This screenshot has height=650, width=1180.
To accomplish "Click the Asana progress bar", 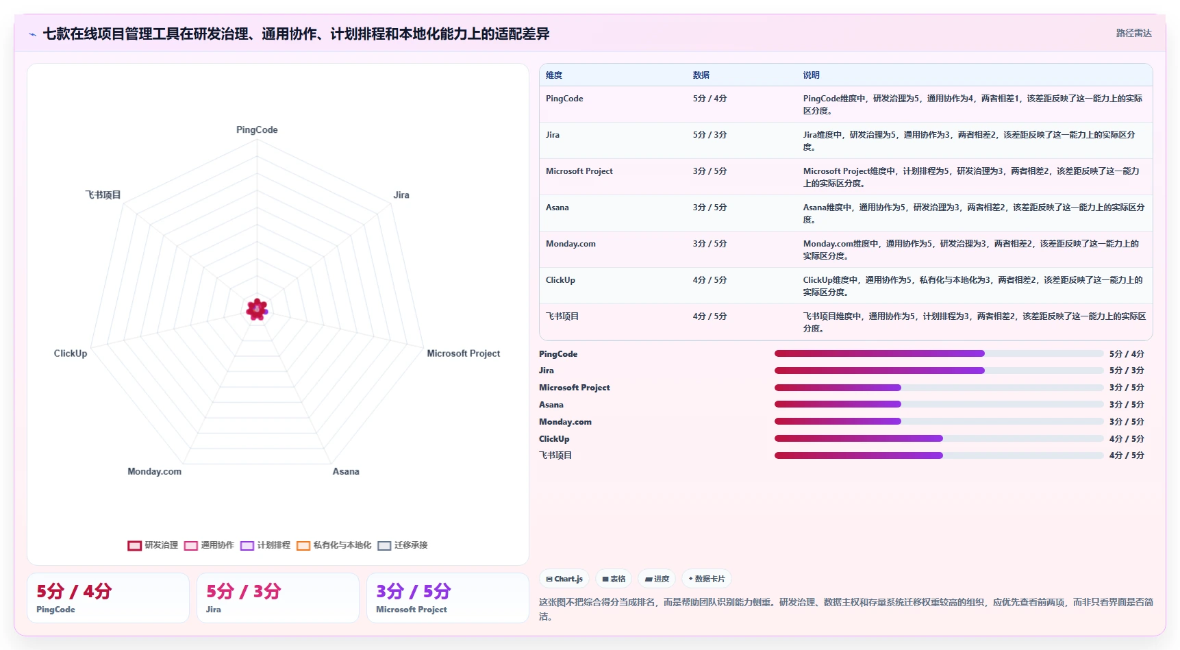I will (x=939, y=404).
